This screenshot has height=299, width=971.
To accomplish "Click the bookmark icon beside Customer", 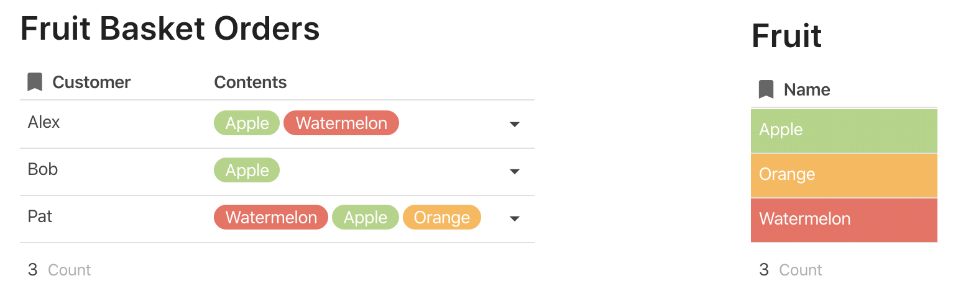I will [35, 82].
